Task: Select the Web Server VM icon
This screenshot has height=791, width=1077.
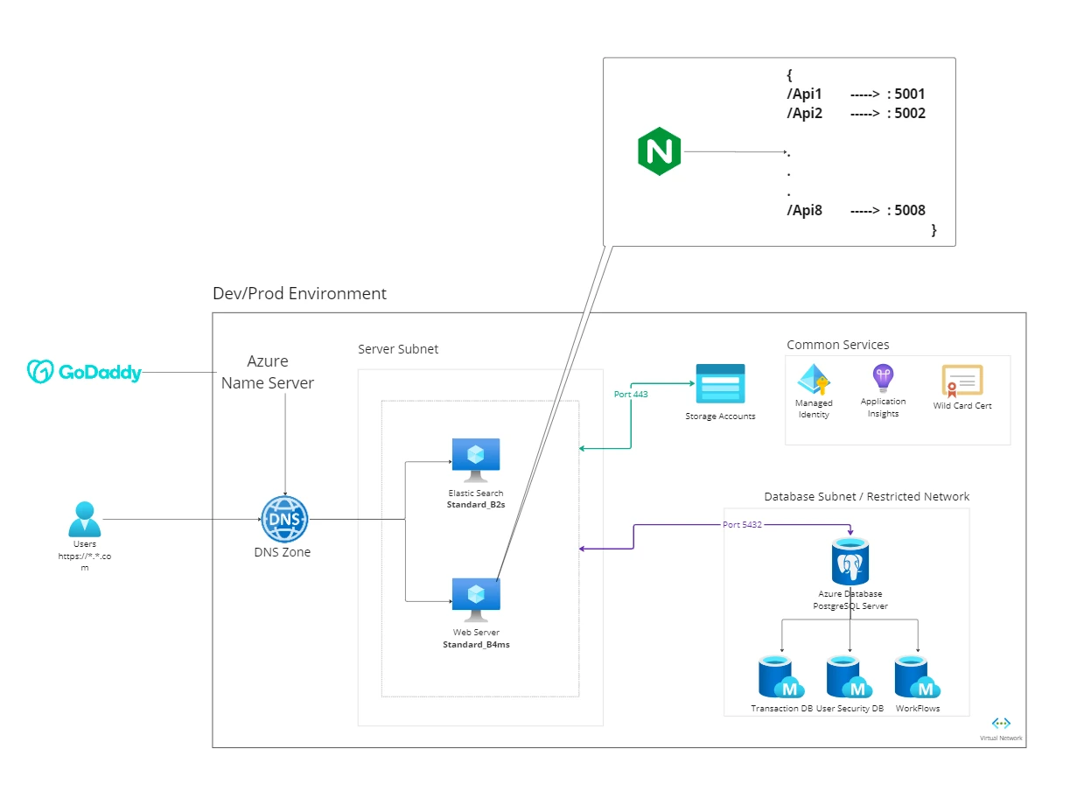Action: click(x=476, y=599)
